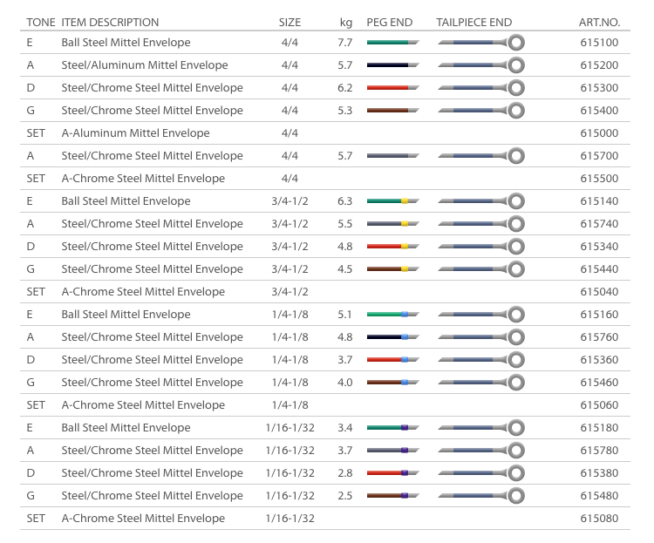Click article number 615080
The height and width of the screenshot is (543, 654).
(599, 519)
